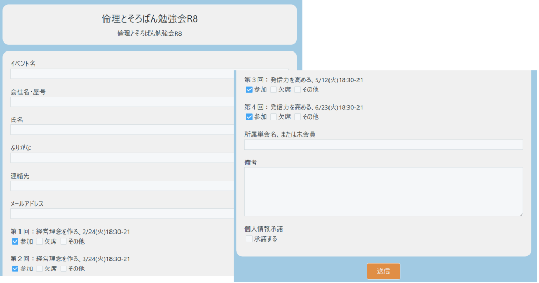The image size is (539, 283).
Task: Check 欠席 for 第1回 session
Action: pos(39,242)
